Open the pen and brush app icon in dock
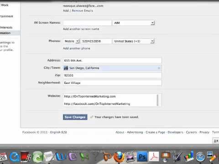219x164 pixels. pyautogui.click(x=177, y=157)
